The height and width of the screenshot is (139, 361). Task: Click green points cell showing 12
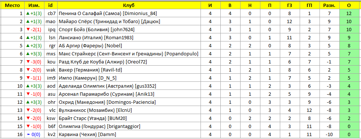(x=349, y=14)
